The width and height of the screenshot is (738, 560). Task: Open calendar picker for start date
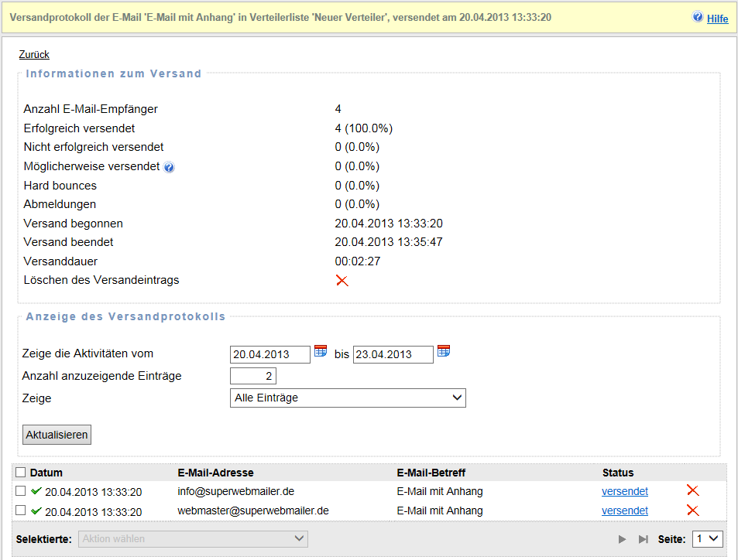point(320,351)
